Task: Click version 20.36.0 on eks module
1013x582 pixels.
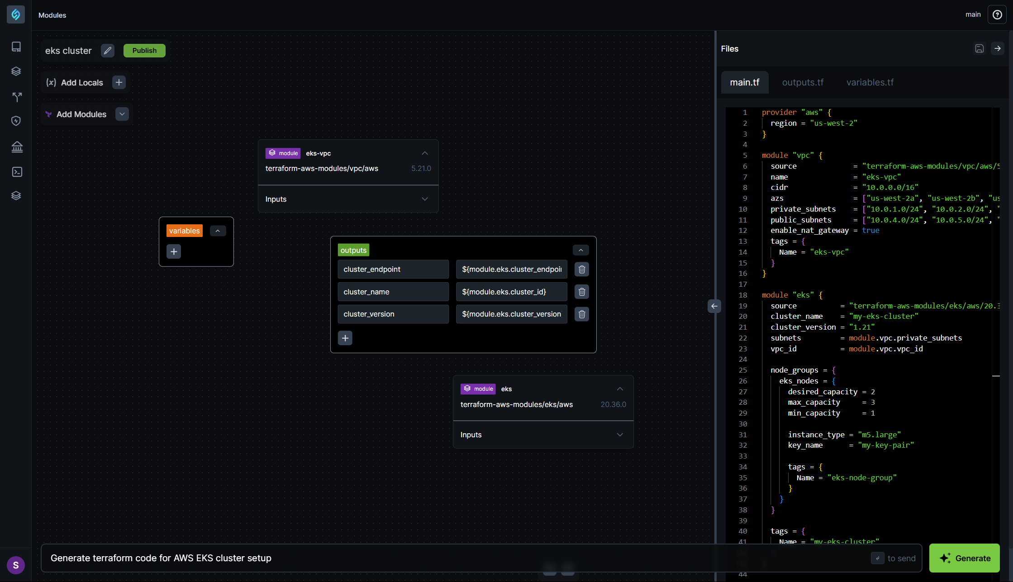Action: 614,404
